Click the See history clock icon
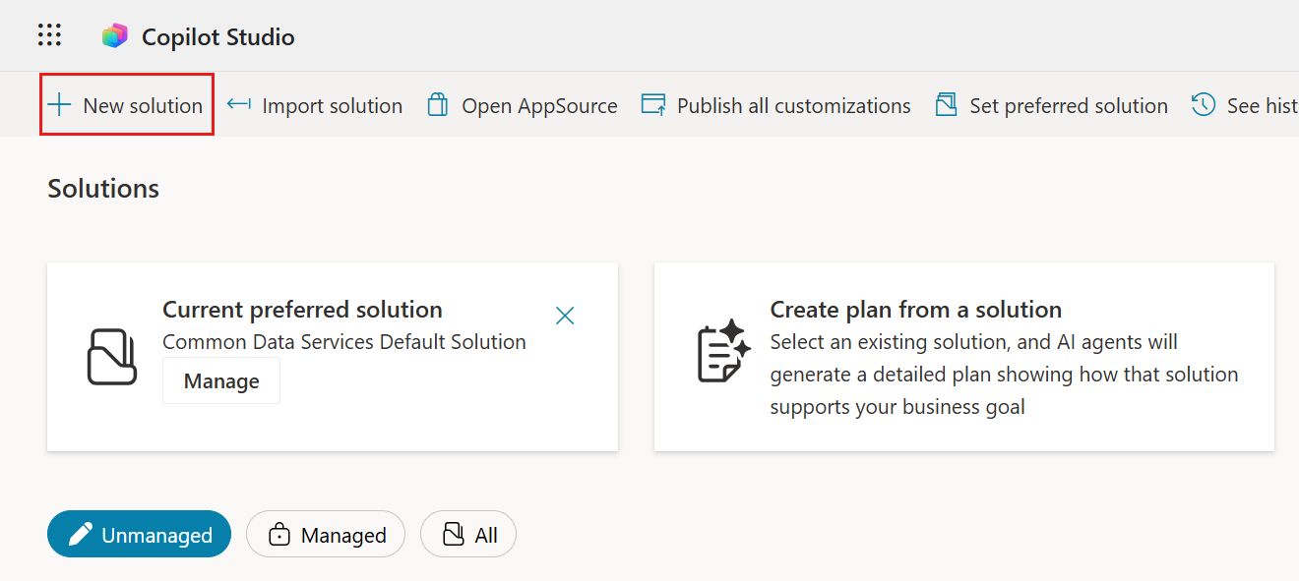The height and width of the screenshot is (581, 1299). 1203,105
